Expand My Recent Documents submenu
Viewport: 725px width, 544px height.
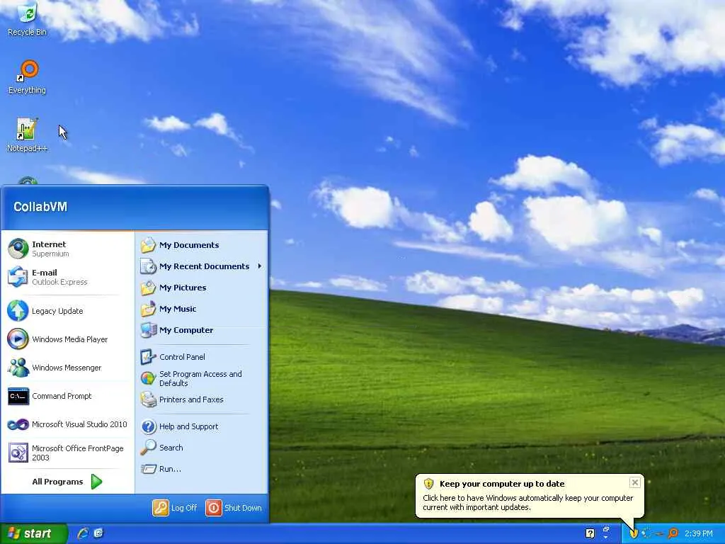[201, 266]
